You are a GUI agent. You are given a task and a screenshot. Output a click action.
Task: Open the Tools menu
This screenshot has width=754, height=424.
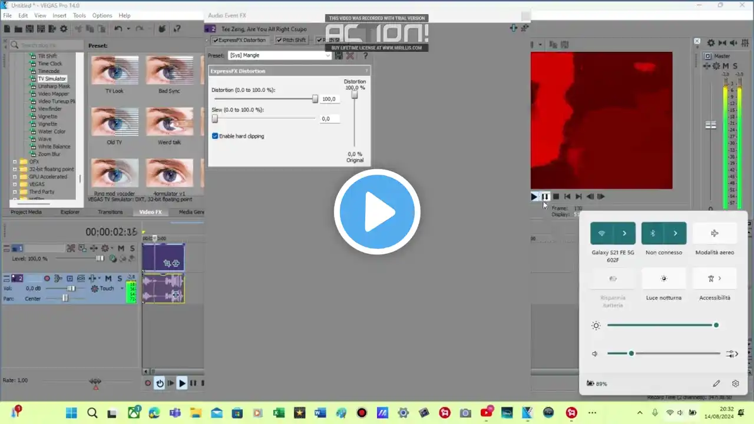(x=80, y=15)
